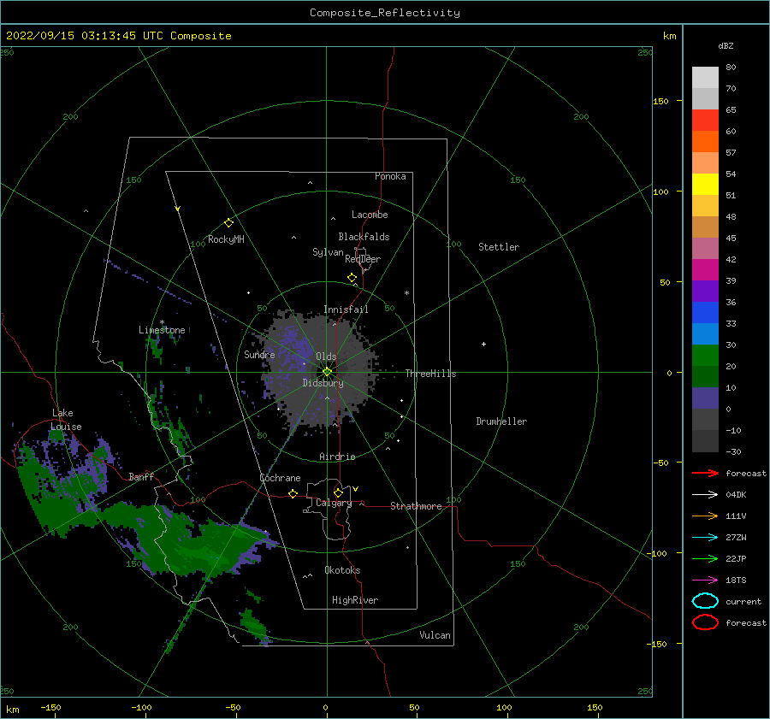
Task: Click the Strathmore label
Action: click(x=416, y=506)
